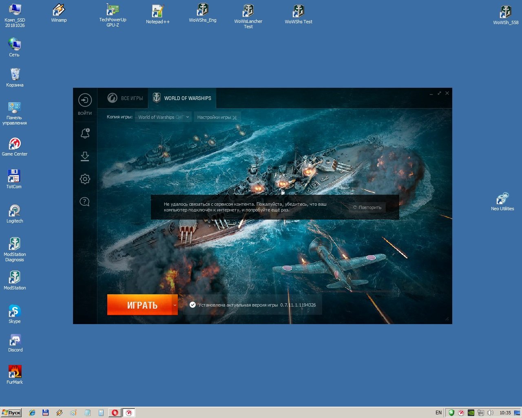Click the login arrow icon above Войти

pos(85,100)
